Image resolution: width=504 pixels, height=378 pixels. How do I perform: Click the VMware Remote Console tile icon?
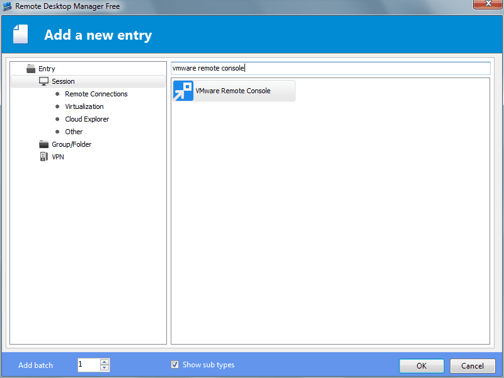[x=182, y=91]
